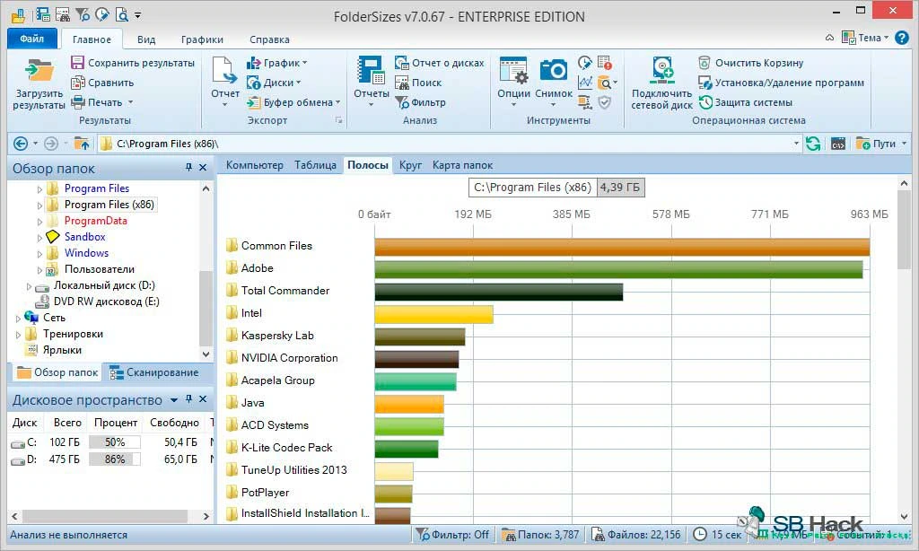Launch the Поиск search tool

(x=418, y=83)
